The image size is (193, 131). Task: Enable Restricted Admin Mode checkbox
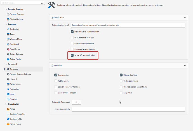pos(72,43)
